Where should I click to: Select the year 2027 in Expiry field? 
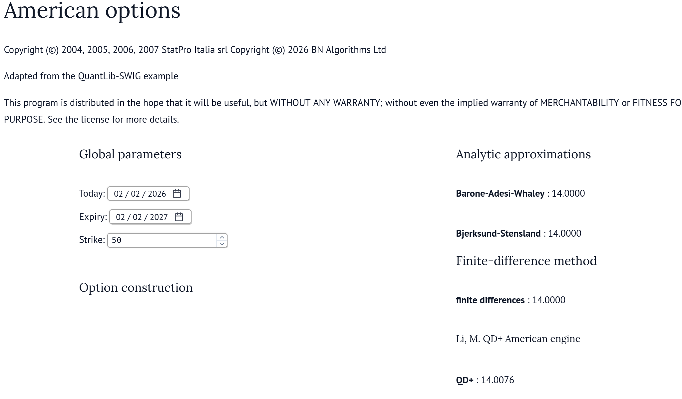pyautogui.click(x=159, y=217)
